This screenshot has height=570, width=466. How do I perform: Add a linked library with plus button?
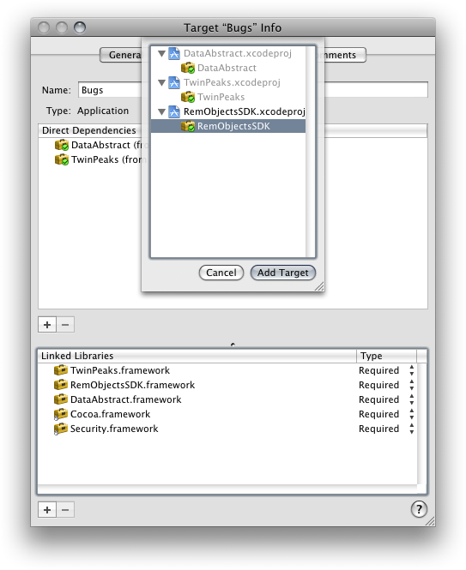point(47,510)
